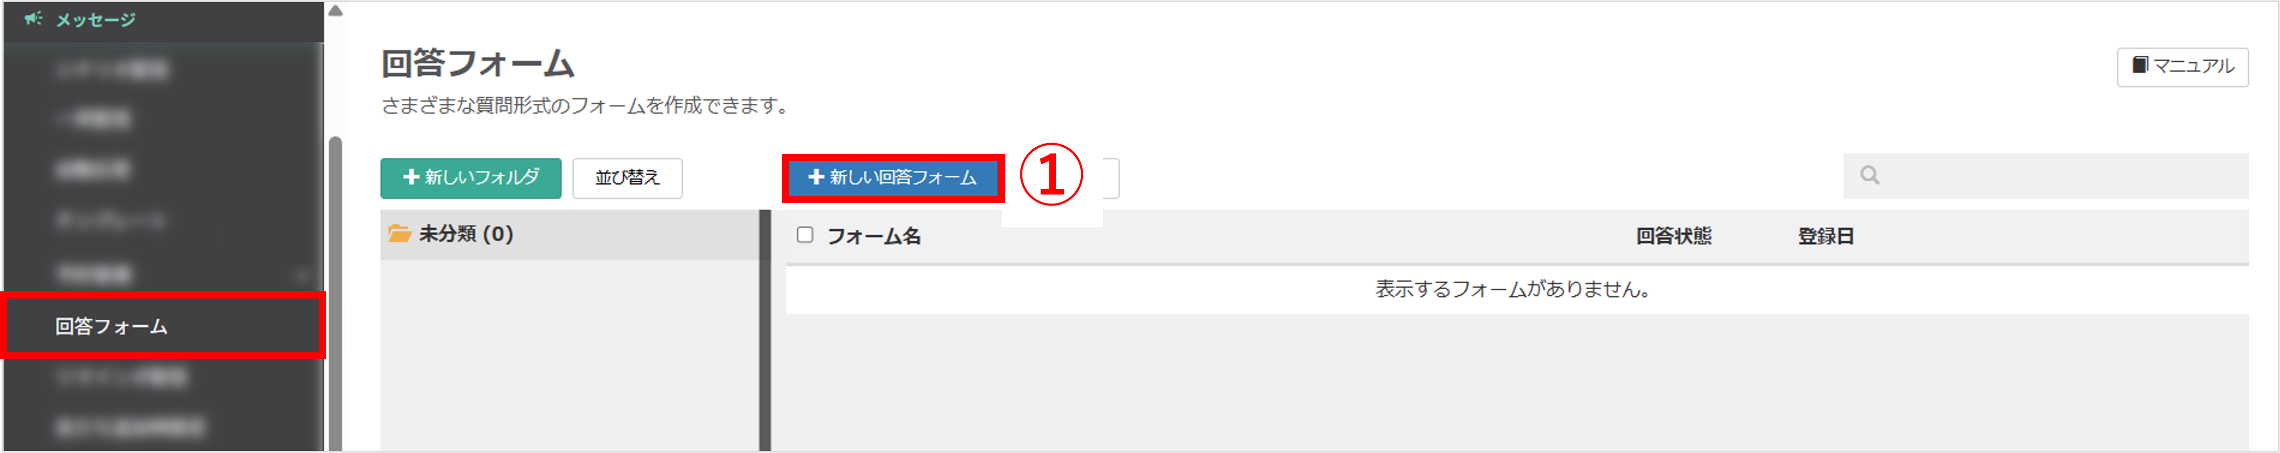Click the magnifier icon in the search box
The width and height of the screenshot is (2280, 453).
tap(1869, 175)
